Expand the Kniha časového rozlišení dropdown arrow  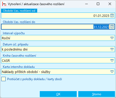pyautogui.click(x=112, y=60)
